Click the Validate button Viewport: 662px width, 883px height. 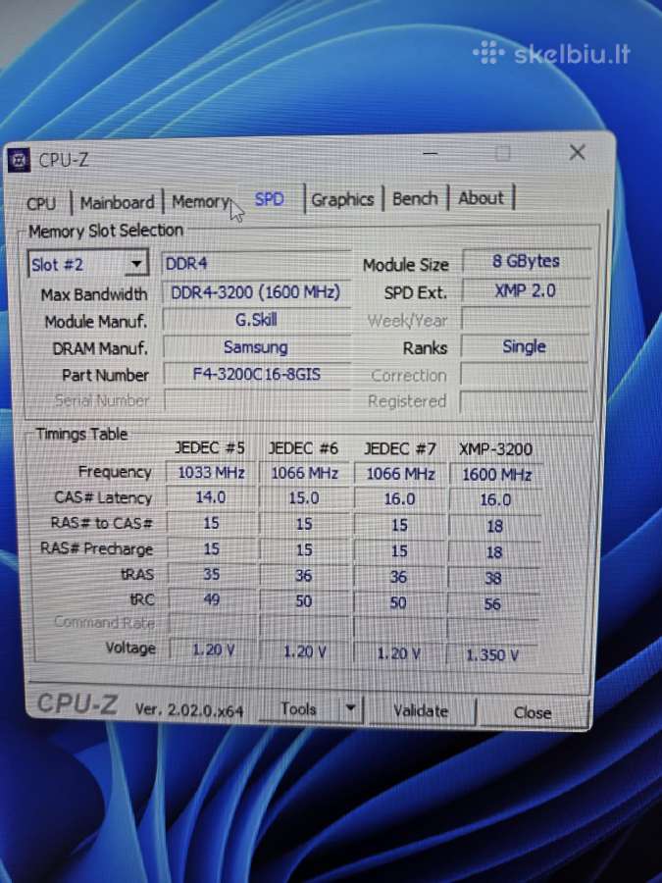tap(421, 710)
